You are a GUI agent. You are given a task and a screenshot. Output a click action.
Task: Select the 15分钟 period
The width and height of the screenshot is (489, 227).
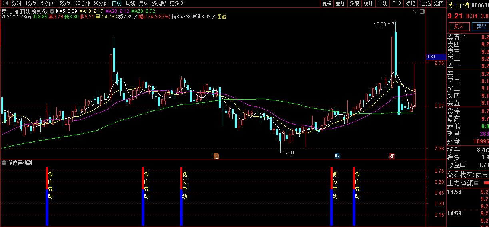64,3
